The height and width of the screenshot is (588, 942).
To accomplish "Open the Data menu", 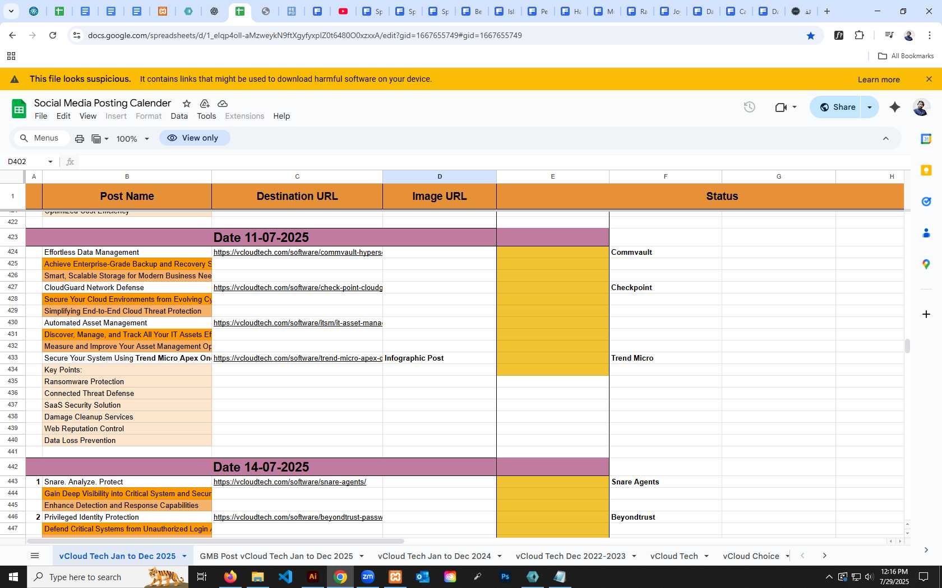I will pyautogui.click(x=179, y=116).
